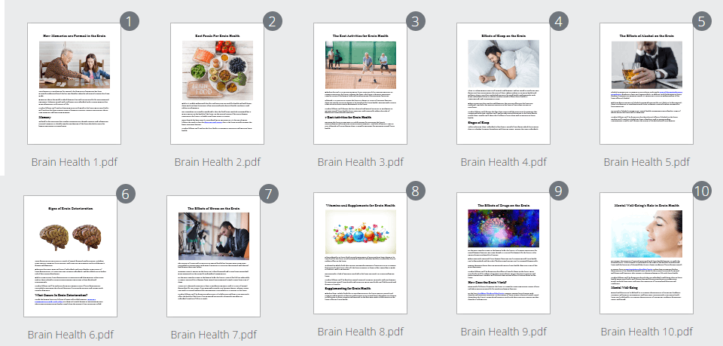Click the number 9 badge

point(558,191)
